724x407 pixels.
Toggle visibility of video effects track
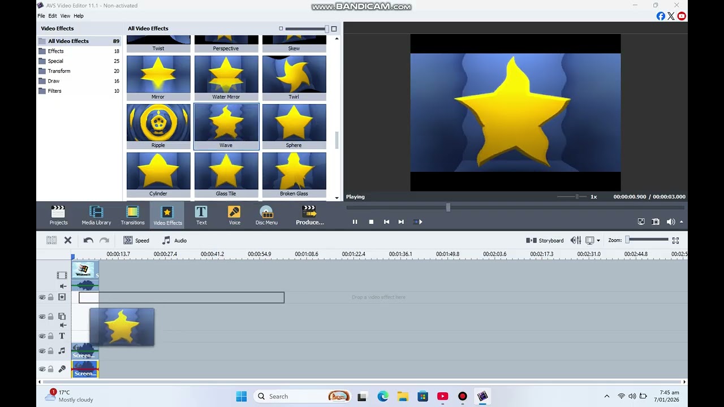42,297
